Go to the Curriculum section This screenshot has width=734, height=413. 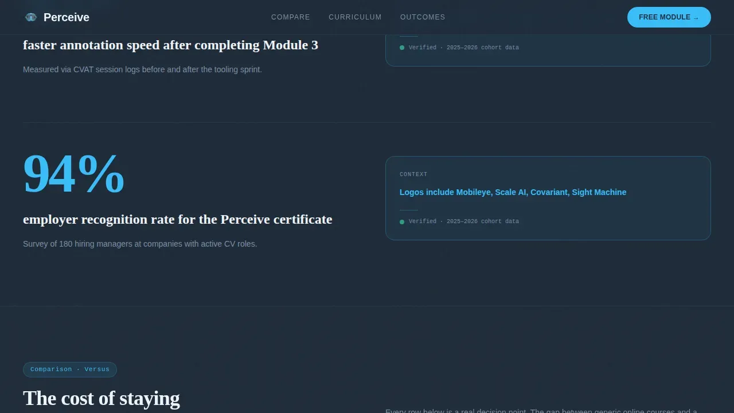(x=355, y=17)
